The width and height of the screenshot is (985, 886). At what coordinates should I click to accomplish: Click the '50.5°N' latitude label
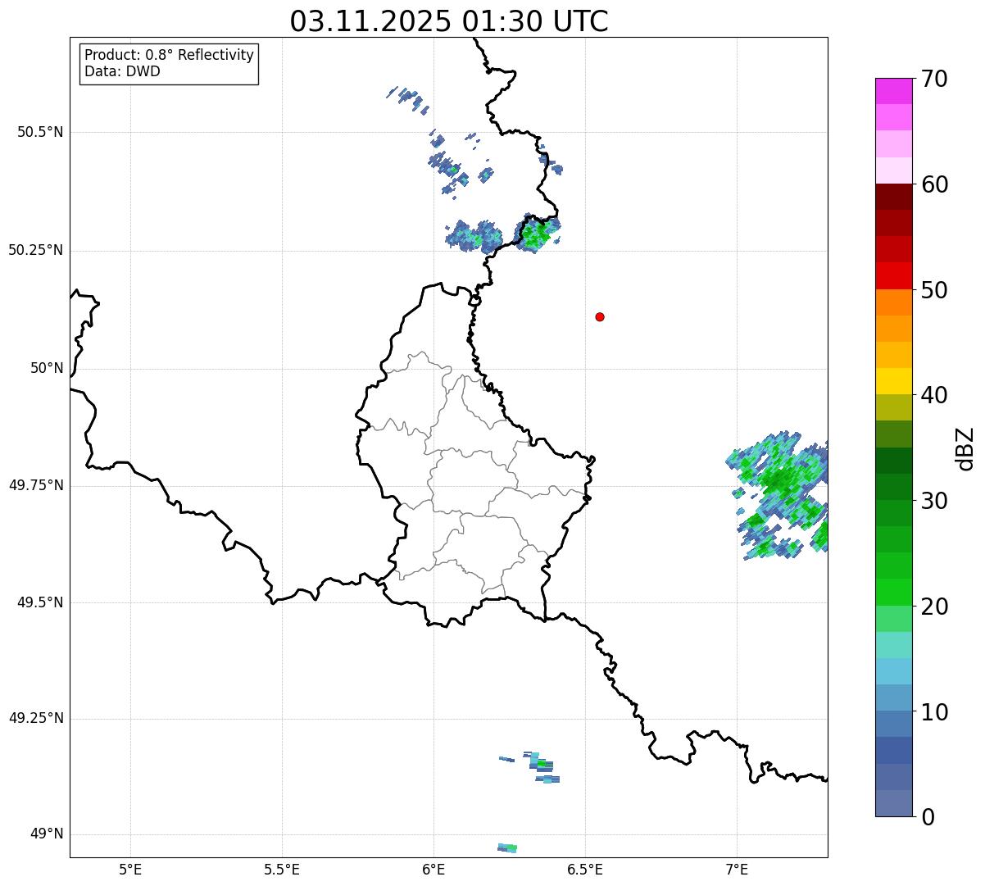coord(40,132)
